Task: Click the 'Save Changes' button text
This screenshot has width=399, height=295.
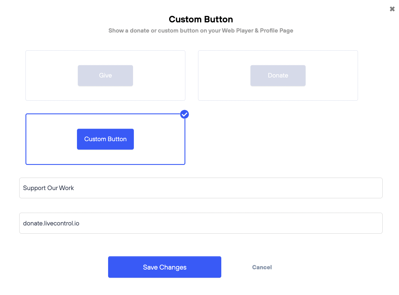Action: (x=165, y=267)
